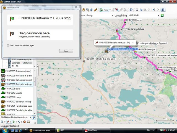The image size is (177, 133).
Task: Select the Zoom magnifier tool
Action: [88, 10]
